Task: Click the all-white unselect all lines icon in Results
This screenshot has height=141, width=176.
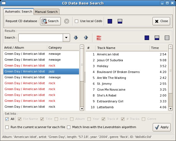Action: (x=167, y=38)
